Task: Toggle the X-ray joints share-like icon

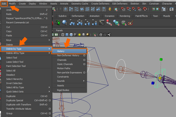Action: pos(109,35)
